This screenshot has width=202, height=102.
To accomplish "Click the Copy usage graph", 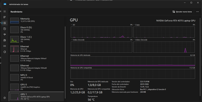I will pos(164,32).
